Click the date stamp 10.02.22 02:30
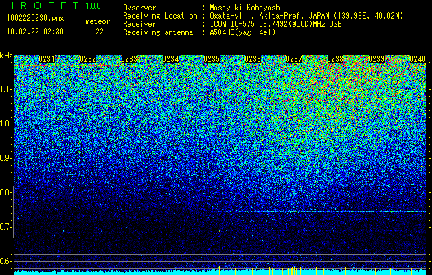This screenshot has width=432, height=275. click(x=35, y=32)
